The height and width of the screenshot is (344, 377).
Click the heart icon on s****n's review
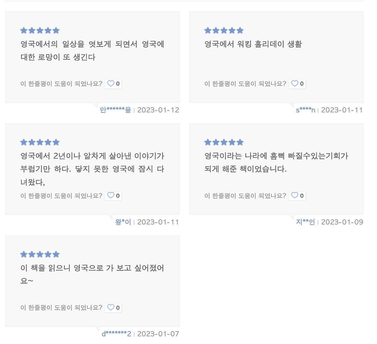(x=295, y=84)
